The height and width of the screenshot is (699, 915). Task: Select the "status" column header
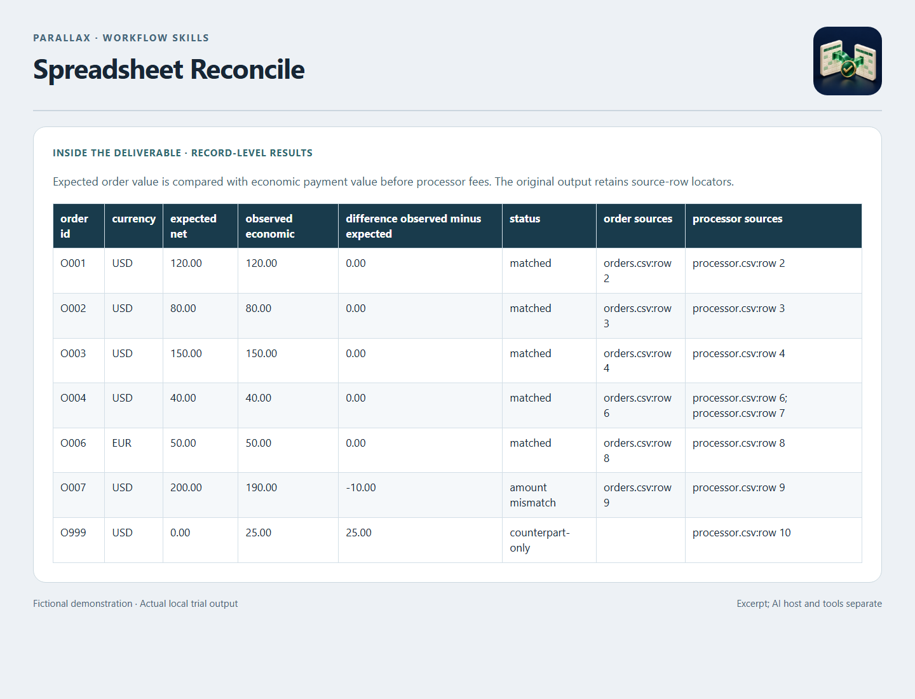[x=549, y=226]
